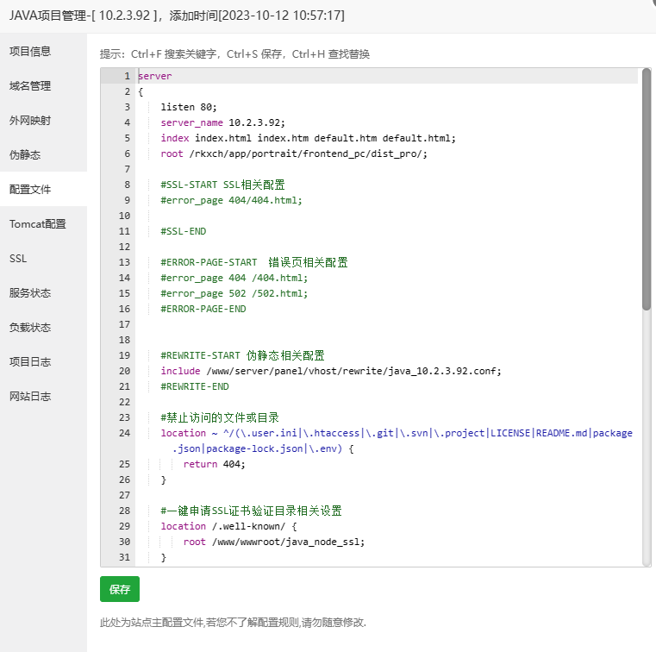Click the green 保存 button

[x=120, y=589]
